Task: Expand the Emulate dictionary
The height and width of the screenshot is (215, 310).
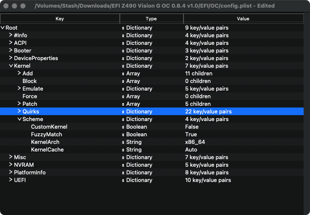Action: (x=19, y=88)
